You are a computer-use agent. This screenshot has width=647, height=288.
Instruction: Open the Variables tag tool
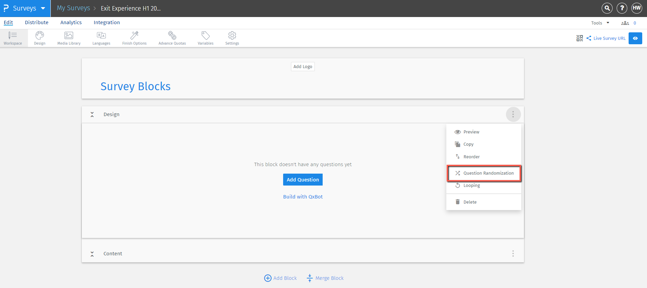tap(205, 38)
